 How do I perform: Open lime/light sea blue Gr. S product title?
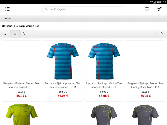[145, 85]
